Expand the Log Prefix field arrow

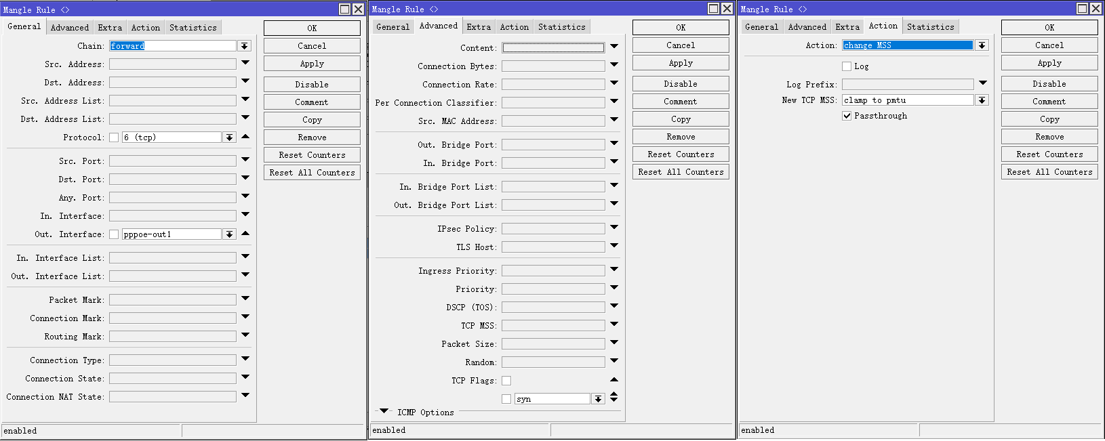982,83
